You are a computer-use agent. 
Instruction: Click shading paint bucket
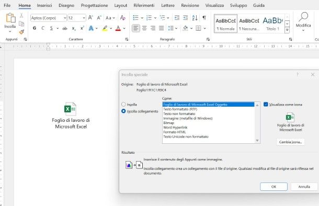coord(185,28)
